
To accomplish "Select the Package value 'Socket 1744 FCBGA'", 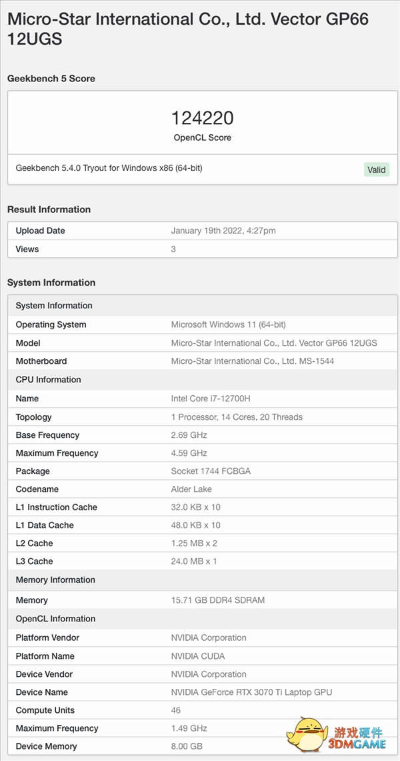I will click(211, 471).
